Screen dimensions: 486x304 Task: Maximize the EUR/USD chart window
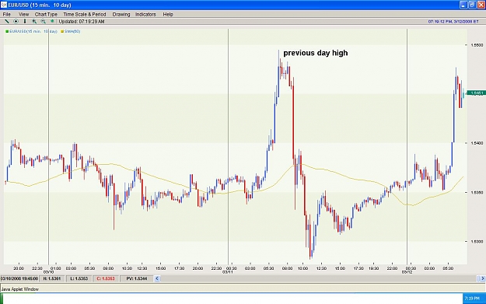[472, 5]
